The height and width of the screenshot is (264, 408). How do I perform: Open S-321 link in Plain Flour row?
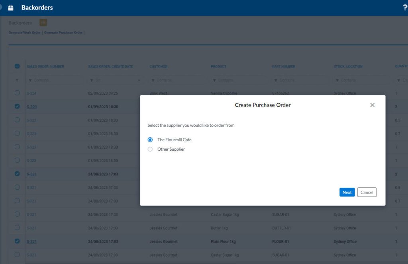(31, 241)
